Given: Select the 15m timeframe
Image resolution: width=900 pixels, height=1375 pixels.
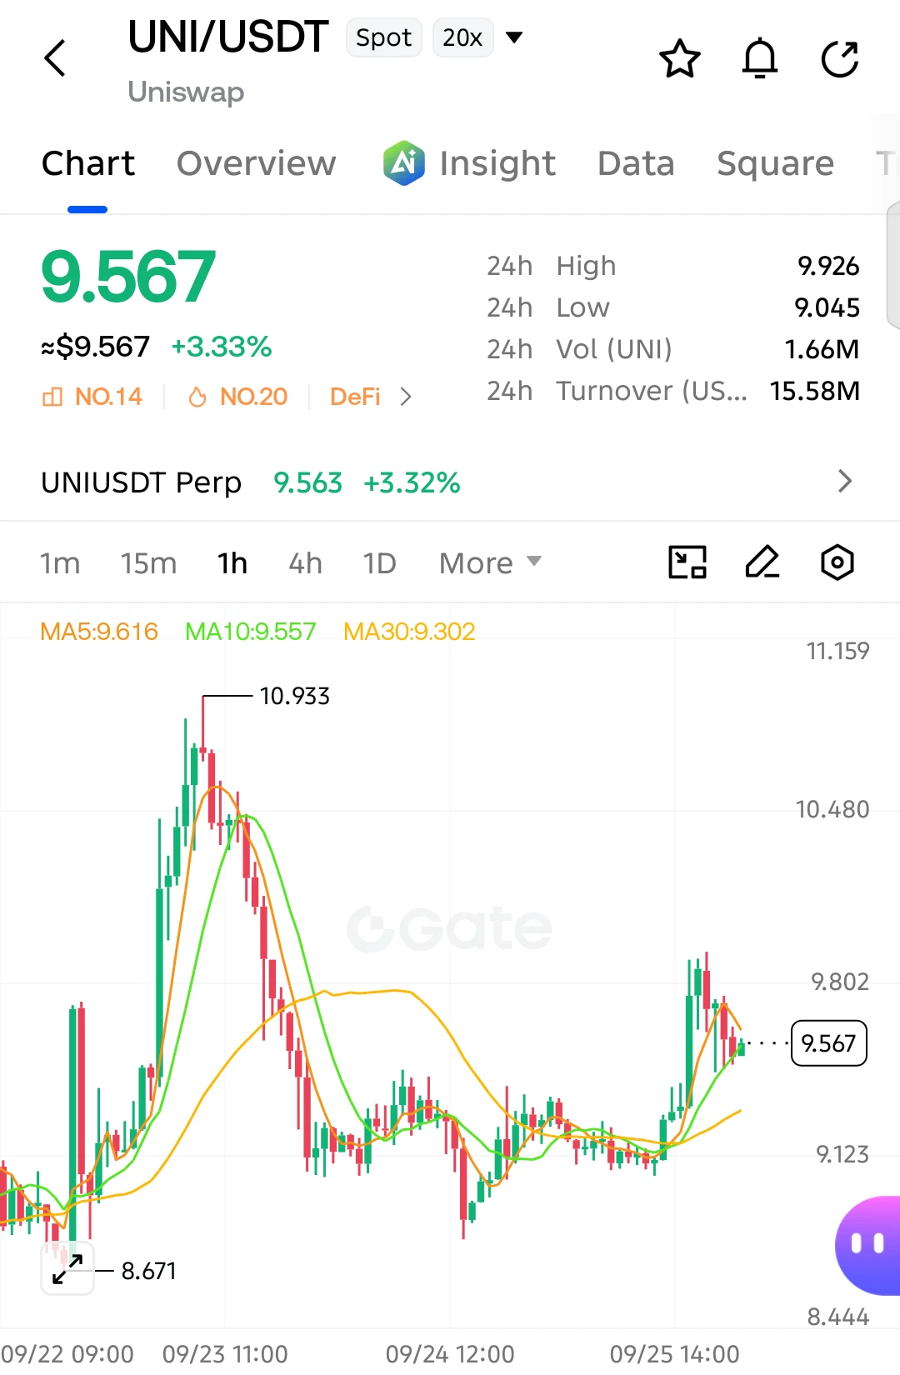Looking at the screenshot, I should [148, 563].
